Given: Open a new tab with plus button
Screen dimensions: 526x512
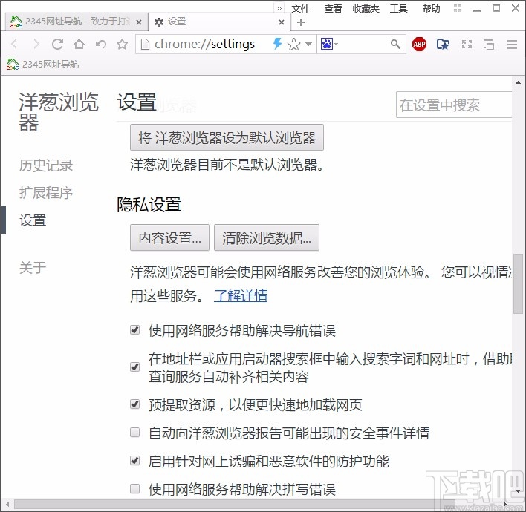Looking at the screenshot, I should click(x=301, y=22).
